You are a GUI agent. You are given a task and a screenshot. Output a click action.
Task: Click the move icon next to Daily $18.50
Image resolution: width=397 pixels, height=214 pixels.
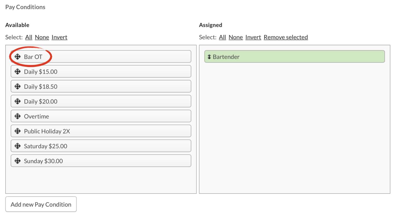click(18, 87)
